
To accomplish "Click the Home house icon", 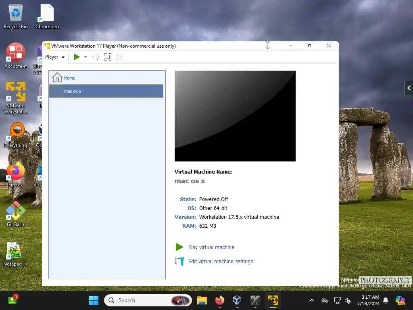I will pyautogui.click(x=57, y=77).
